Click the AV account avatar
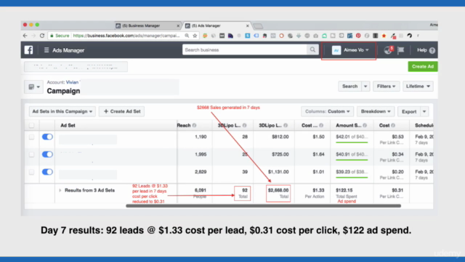The width and height of the screenshot is (465, 262). click(336, 50)
